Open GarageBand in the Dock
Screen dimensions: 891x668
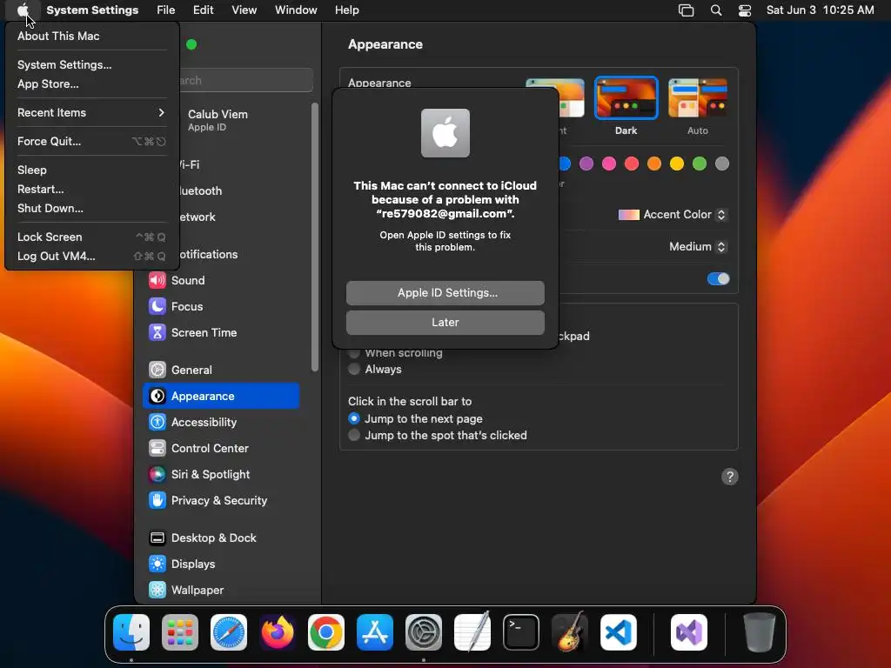tap(570, 632)
